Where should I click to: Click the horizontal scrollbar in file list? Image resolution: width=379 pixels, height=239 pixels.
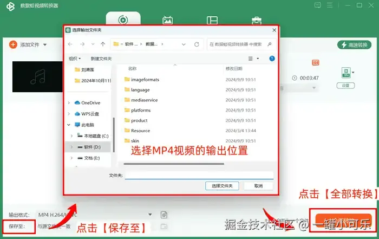(x=174, y=164)
